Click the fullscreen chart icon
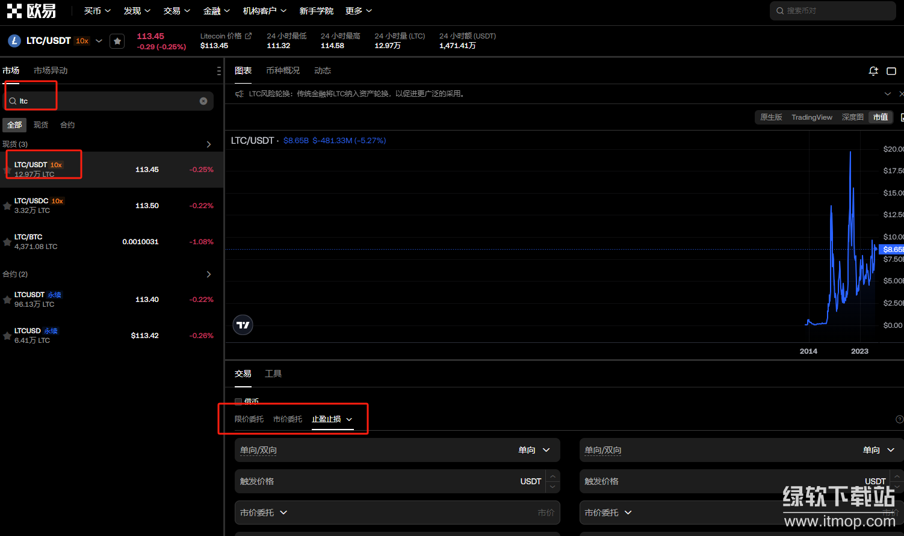 [891, 71]
